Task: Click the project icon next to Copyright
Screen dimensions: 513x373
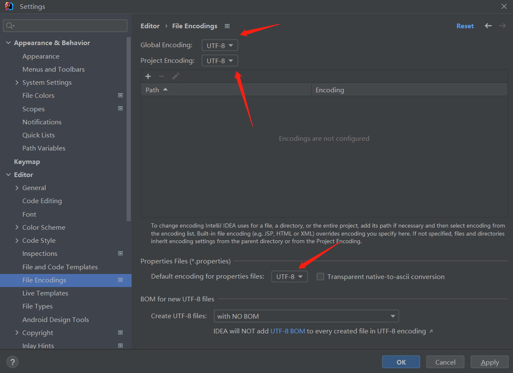Action: pyautogui.click(x=121, y=333)
